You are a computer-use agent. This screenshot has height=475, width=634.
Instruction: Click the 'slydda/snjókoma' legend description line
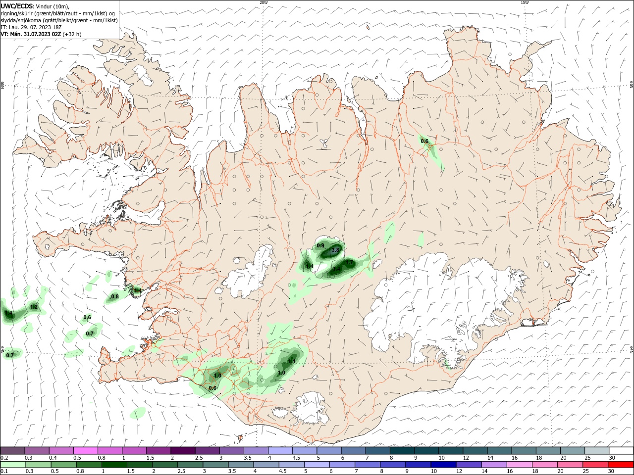pos(59,20)
